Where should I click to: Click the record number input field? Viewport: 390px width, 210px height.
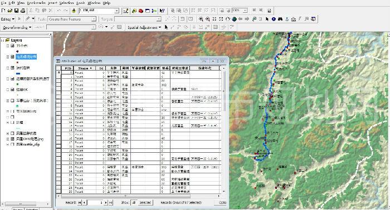95,203
